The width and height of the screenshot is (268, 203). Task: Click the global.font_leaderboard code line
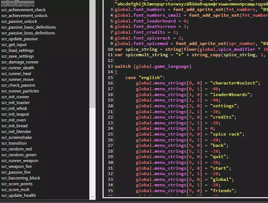point(152,21)
